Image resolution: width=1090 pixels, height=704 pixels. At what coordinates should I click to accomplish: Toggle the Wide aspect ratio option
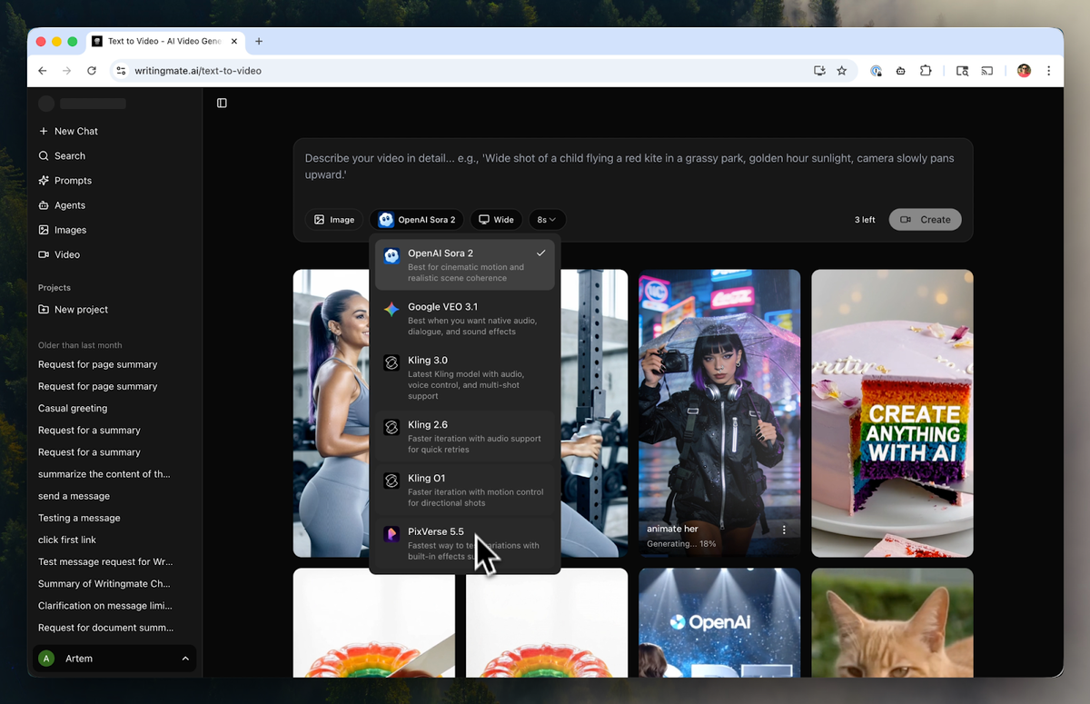tap(496, 219)
